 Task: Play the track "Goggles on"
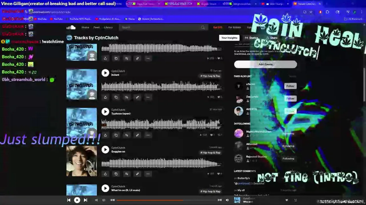pos(105,149)
